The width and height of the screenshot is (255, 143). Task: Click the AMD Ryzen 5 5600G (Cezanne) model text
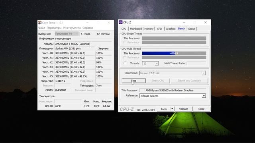click(x=73, y=44)
